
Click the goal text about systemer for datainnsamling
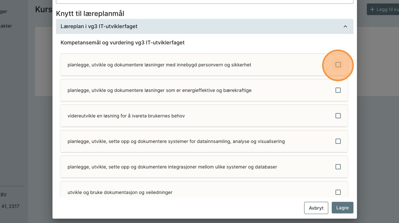click(x=176, y=141)
